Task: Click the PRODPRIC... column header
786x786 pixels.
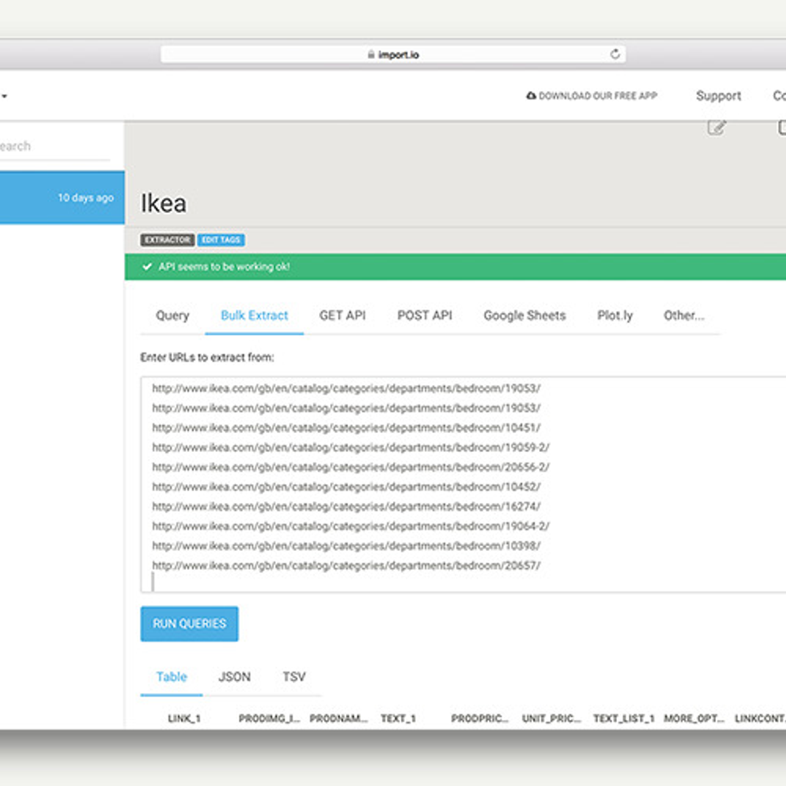Action: [480, 719]
